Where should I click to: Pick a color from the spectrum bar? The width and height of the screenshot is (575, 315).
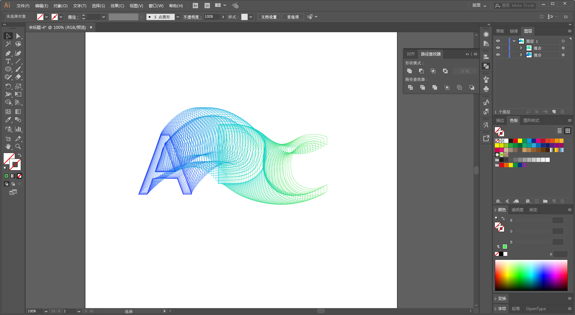tap(531, 275)
